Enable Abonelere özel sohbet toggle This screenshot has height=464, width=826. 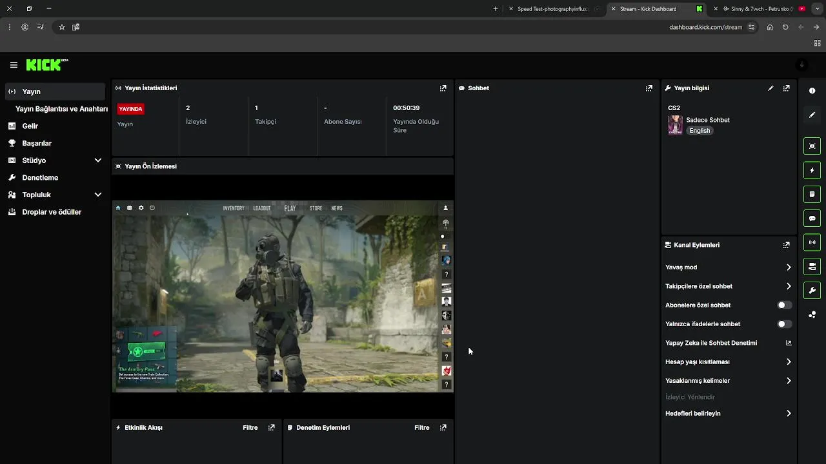coord(785,305)
